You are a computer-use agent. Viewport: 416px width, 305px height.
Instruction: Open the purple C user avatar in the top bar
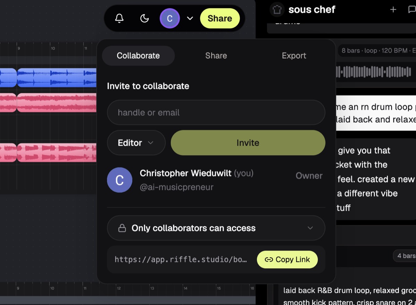coord(170,18)
